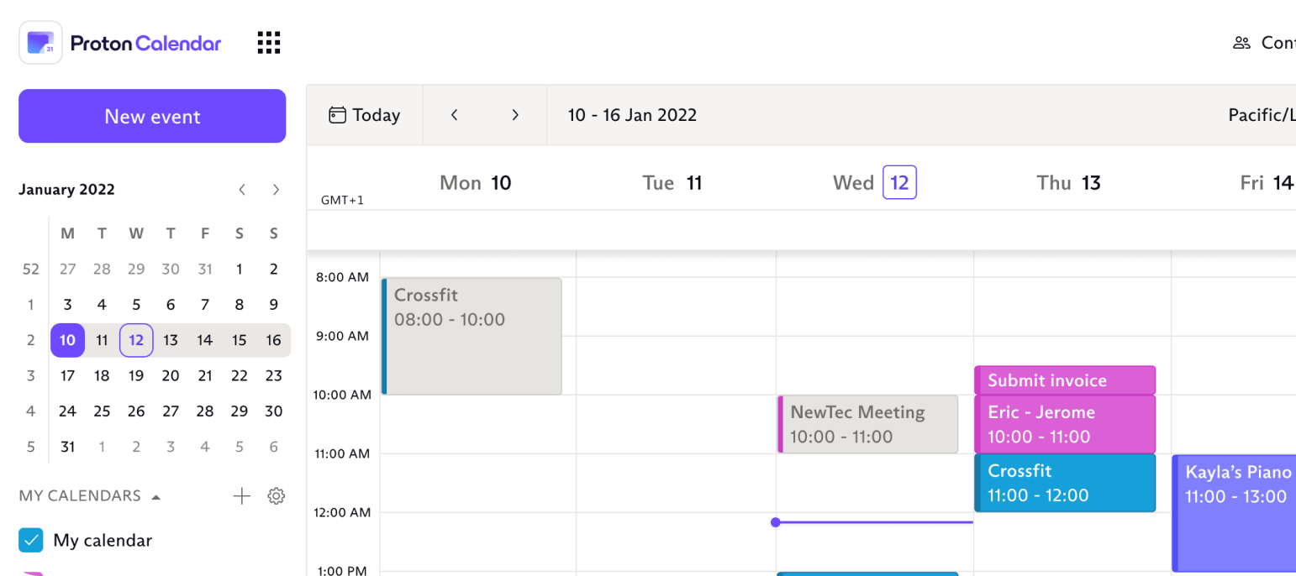
Task: Add a new calendar with plus icon
Action: [x=242, y=496]
